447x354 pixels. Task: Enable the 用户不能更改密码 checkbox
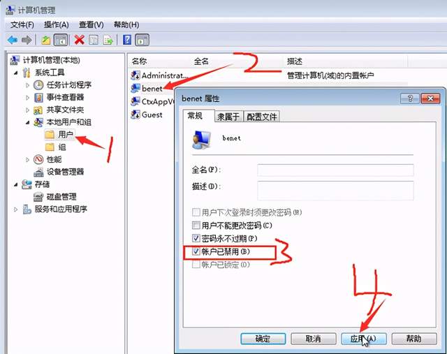pos(196,225)
